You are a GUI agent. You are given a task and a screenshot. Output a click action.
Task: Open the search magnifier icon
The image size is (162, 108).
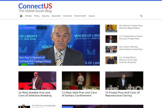click(x=141, y=16)
